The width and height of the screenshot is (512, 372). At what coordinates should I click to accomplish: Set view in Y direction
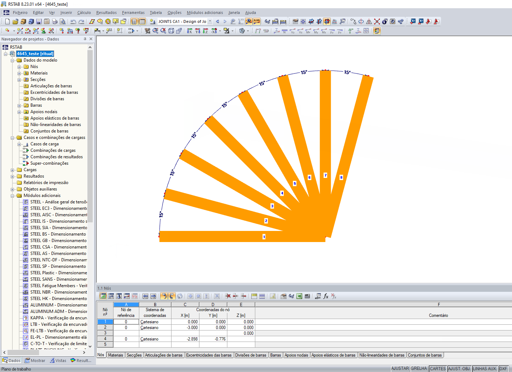click(x=198, y=31)
